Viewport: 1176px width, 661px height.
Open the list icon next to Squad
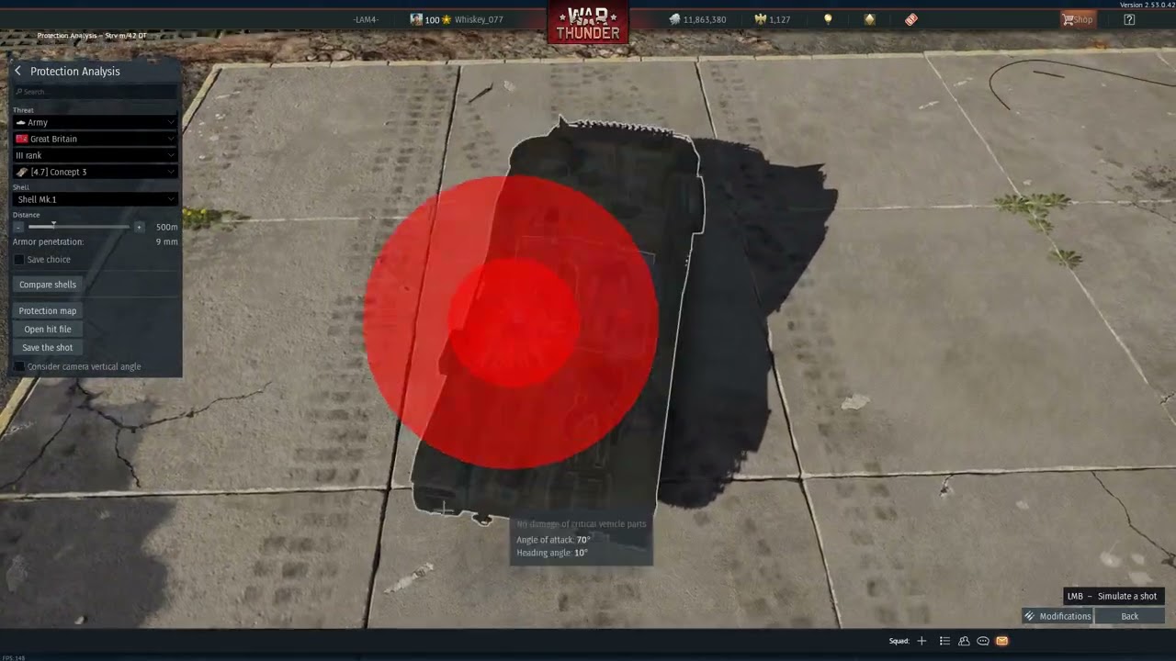tap(944, 641)
